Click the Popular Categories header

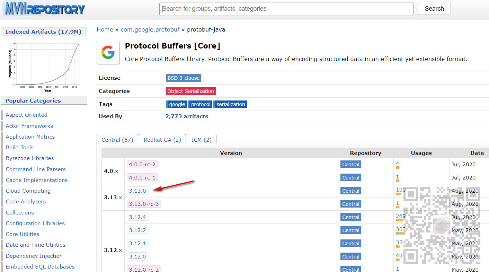tap(44, 100)
